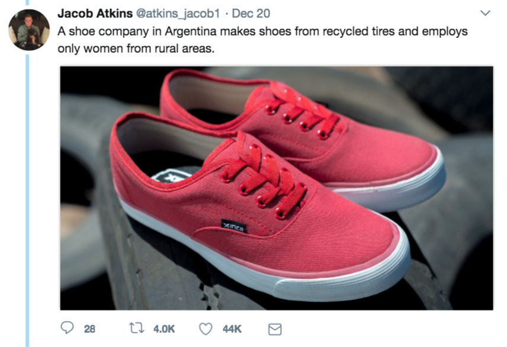Click the reply speech bubble icon
This screenshot has width=507, height=347.
click(67, 328)
